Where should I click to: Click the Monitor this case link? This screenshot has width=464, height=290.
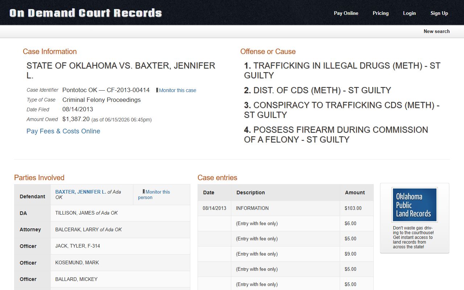(x=178, y=90)
